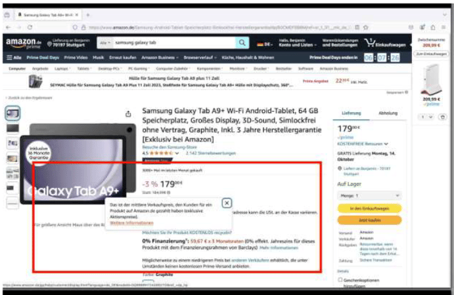Click the lock icon in address bar
Image resolution: width=454 pixels, height=295 pixels.
pos(83,28)
